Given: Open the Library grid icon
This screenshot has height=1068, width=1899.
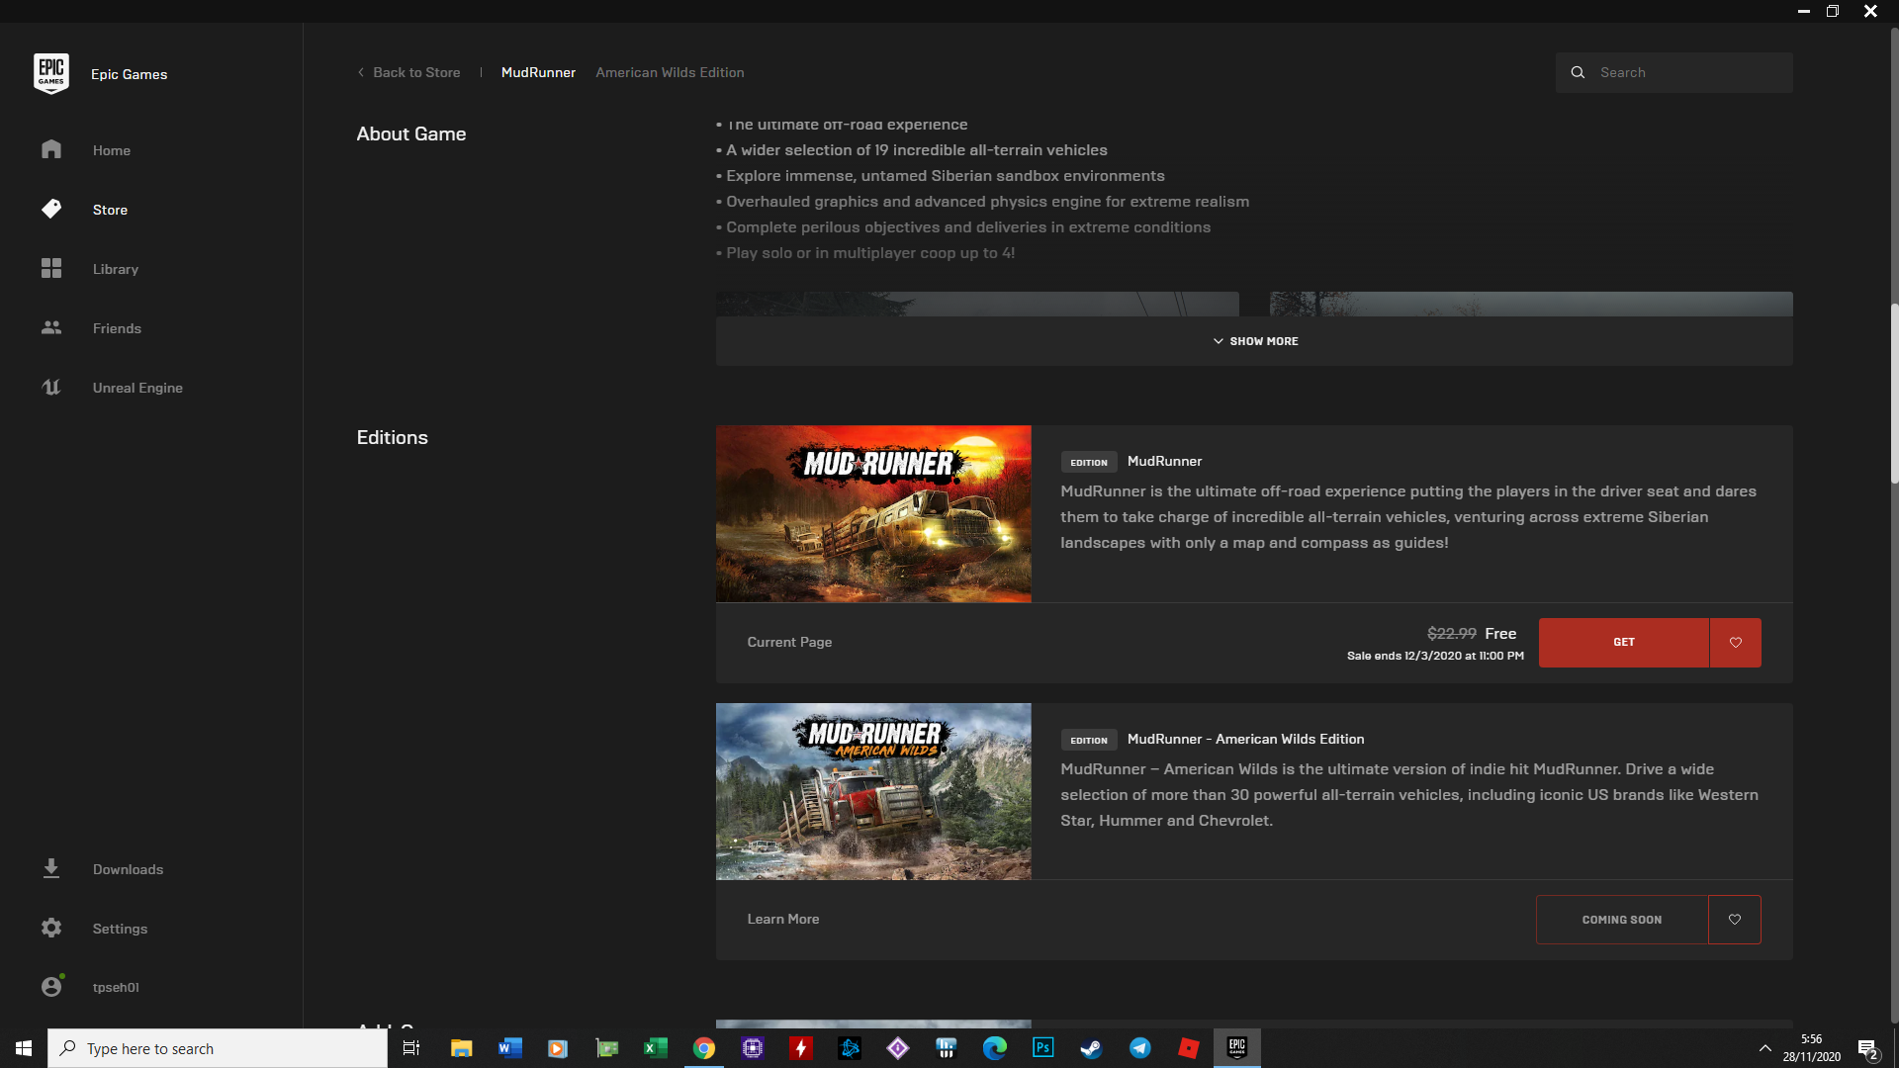Looking at the screenshot, I should (x=51, y=269).
